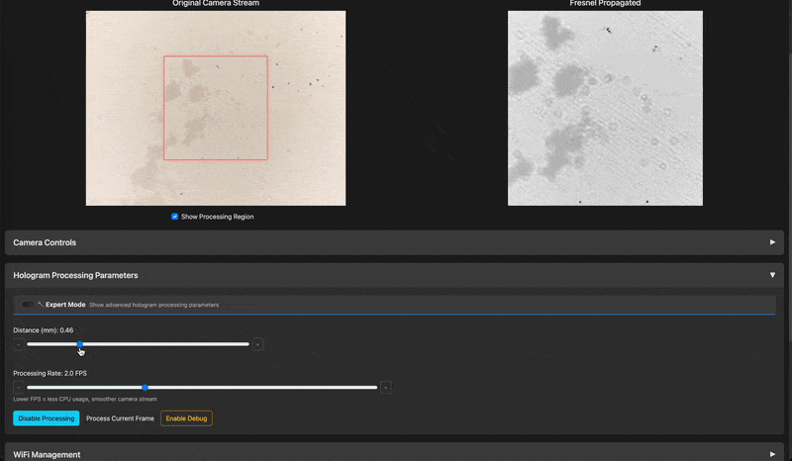Screen dimensions: 792x461
Task: Increase distance with the plus button
Action: click(257, 344)
